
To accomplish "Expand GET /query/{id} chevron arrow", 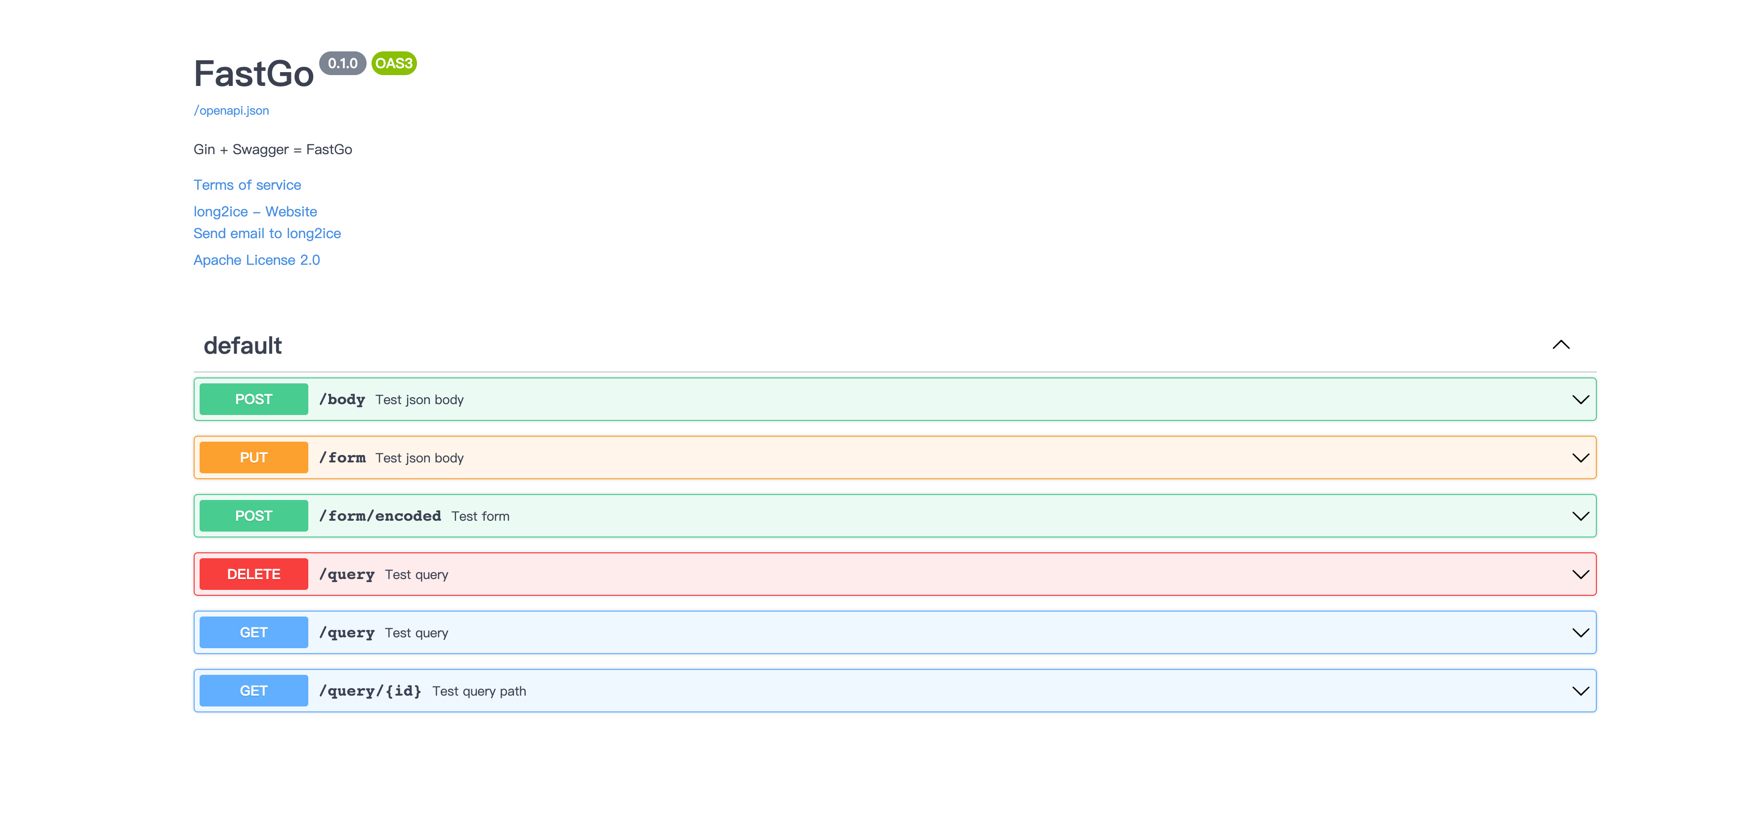I will click(1580, 692).
